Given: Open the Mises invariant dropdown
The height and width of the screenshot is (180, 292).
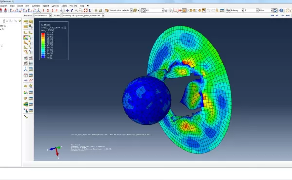Looking at the screenshot, I should pyautogui.click(x=272, y=10).
